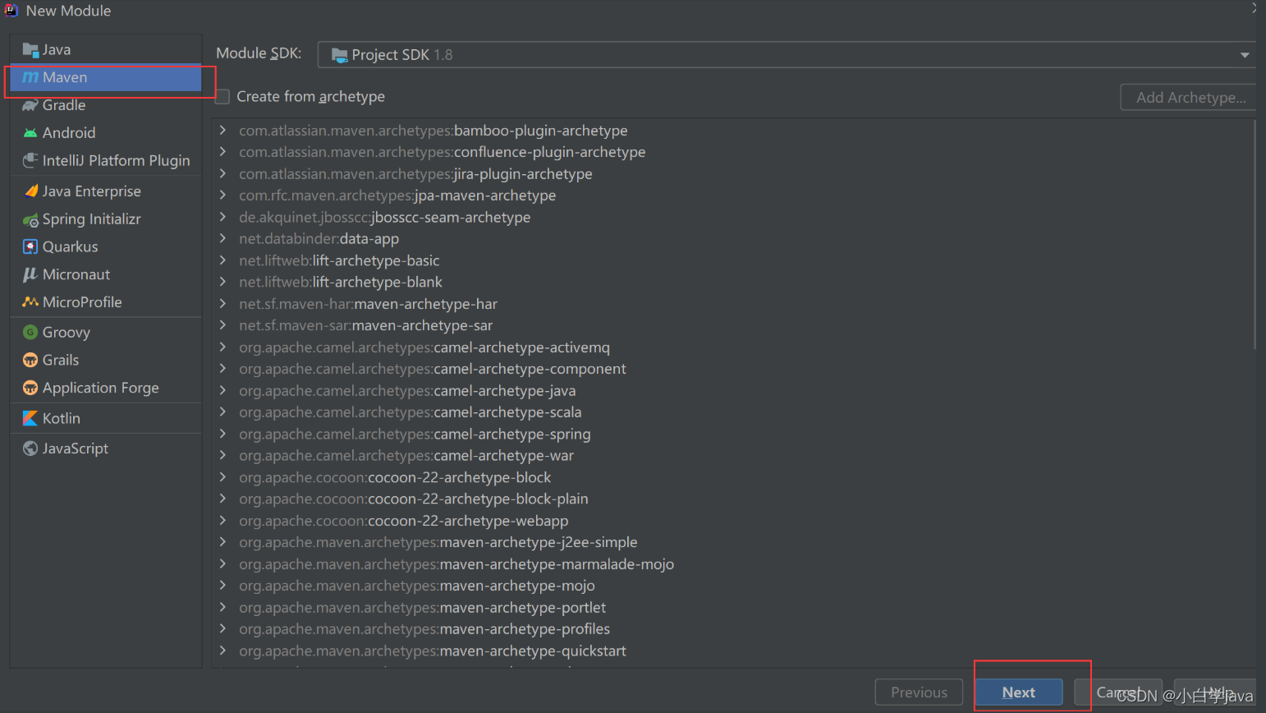The width and height of the screenshot is (1266, 713).
Task: Click the Cancel button
Action: click(x=1118, y=692)
